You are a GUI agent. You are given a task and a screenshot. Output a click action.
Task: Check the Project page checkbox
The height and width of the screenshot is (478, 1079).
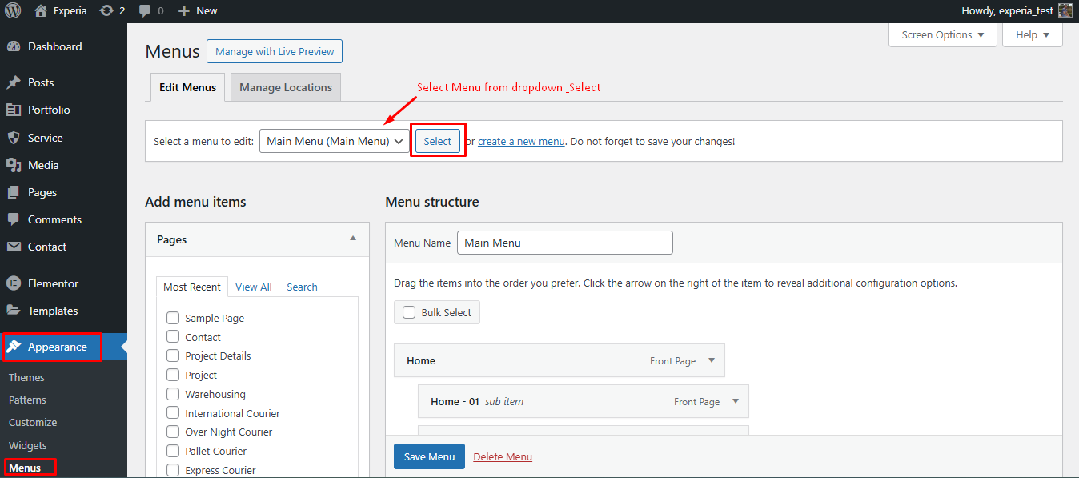[x=173, y=374]
